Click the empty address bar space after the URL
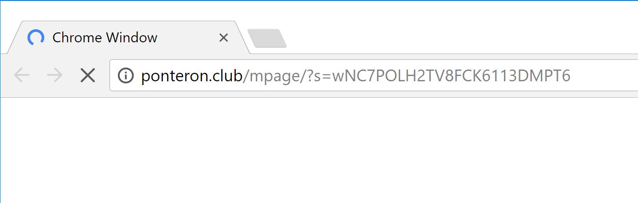 pos(604,75)
